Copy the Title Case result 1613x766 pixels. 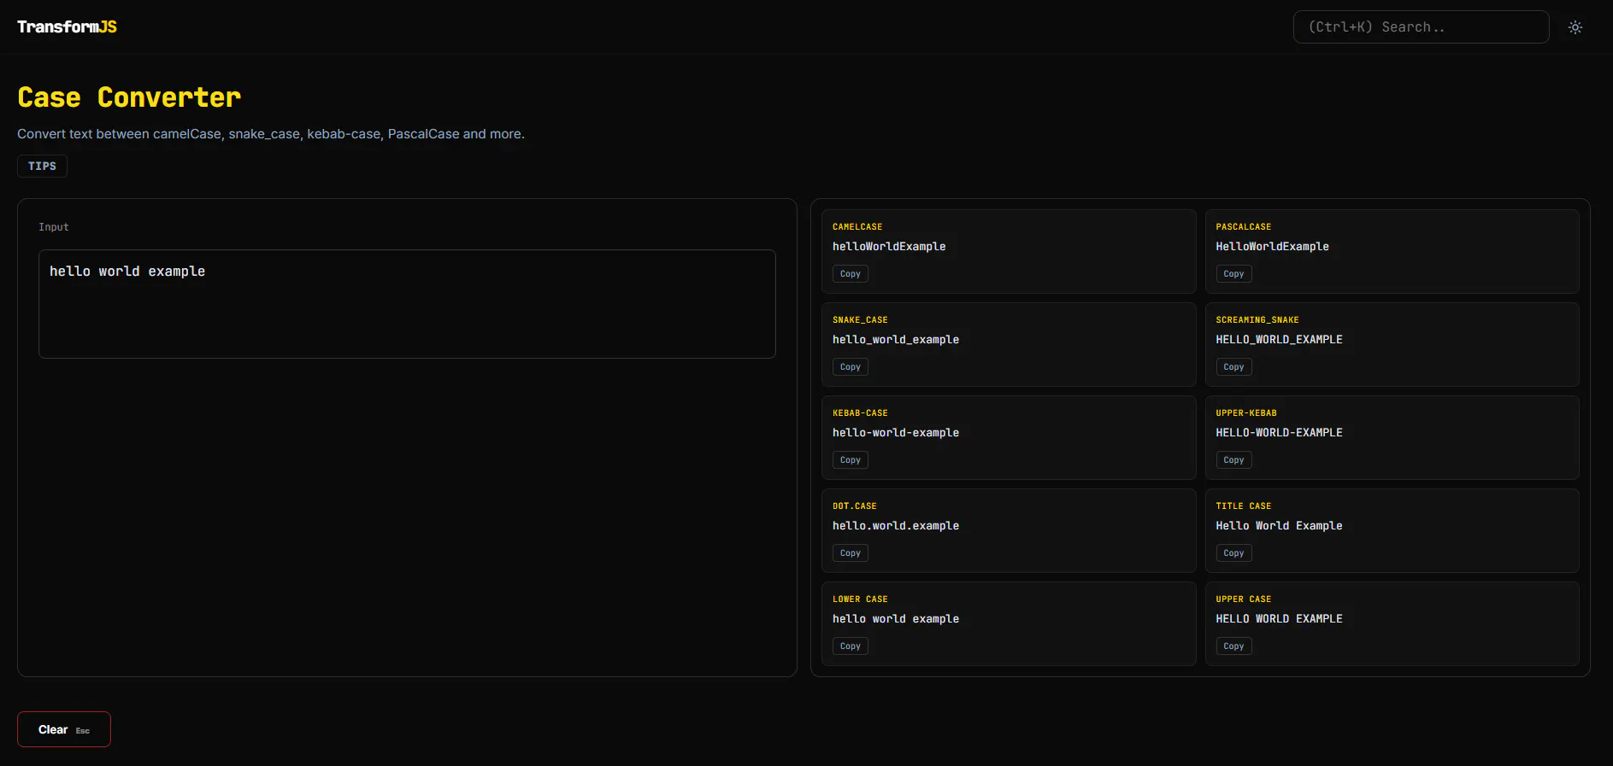click(1233, 553)
